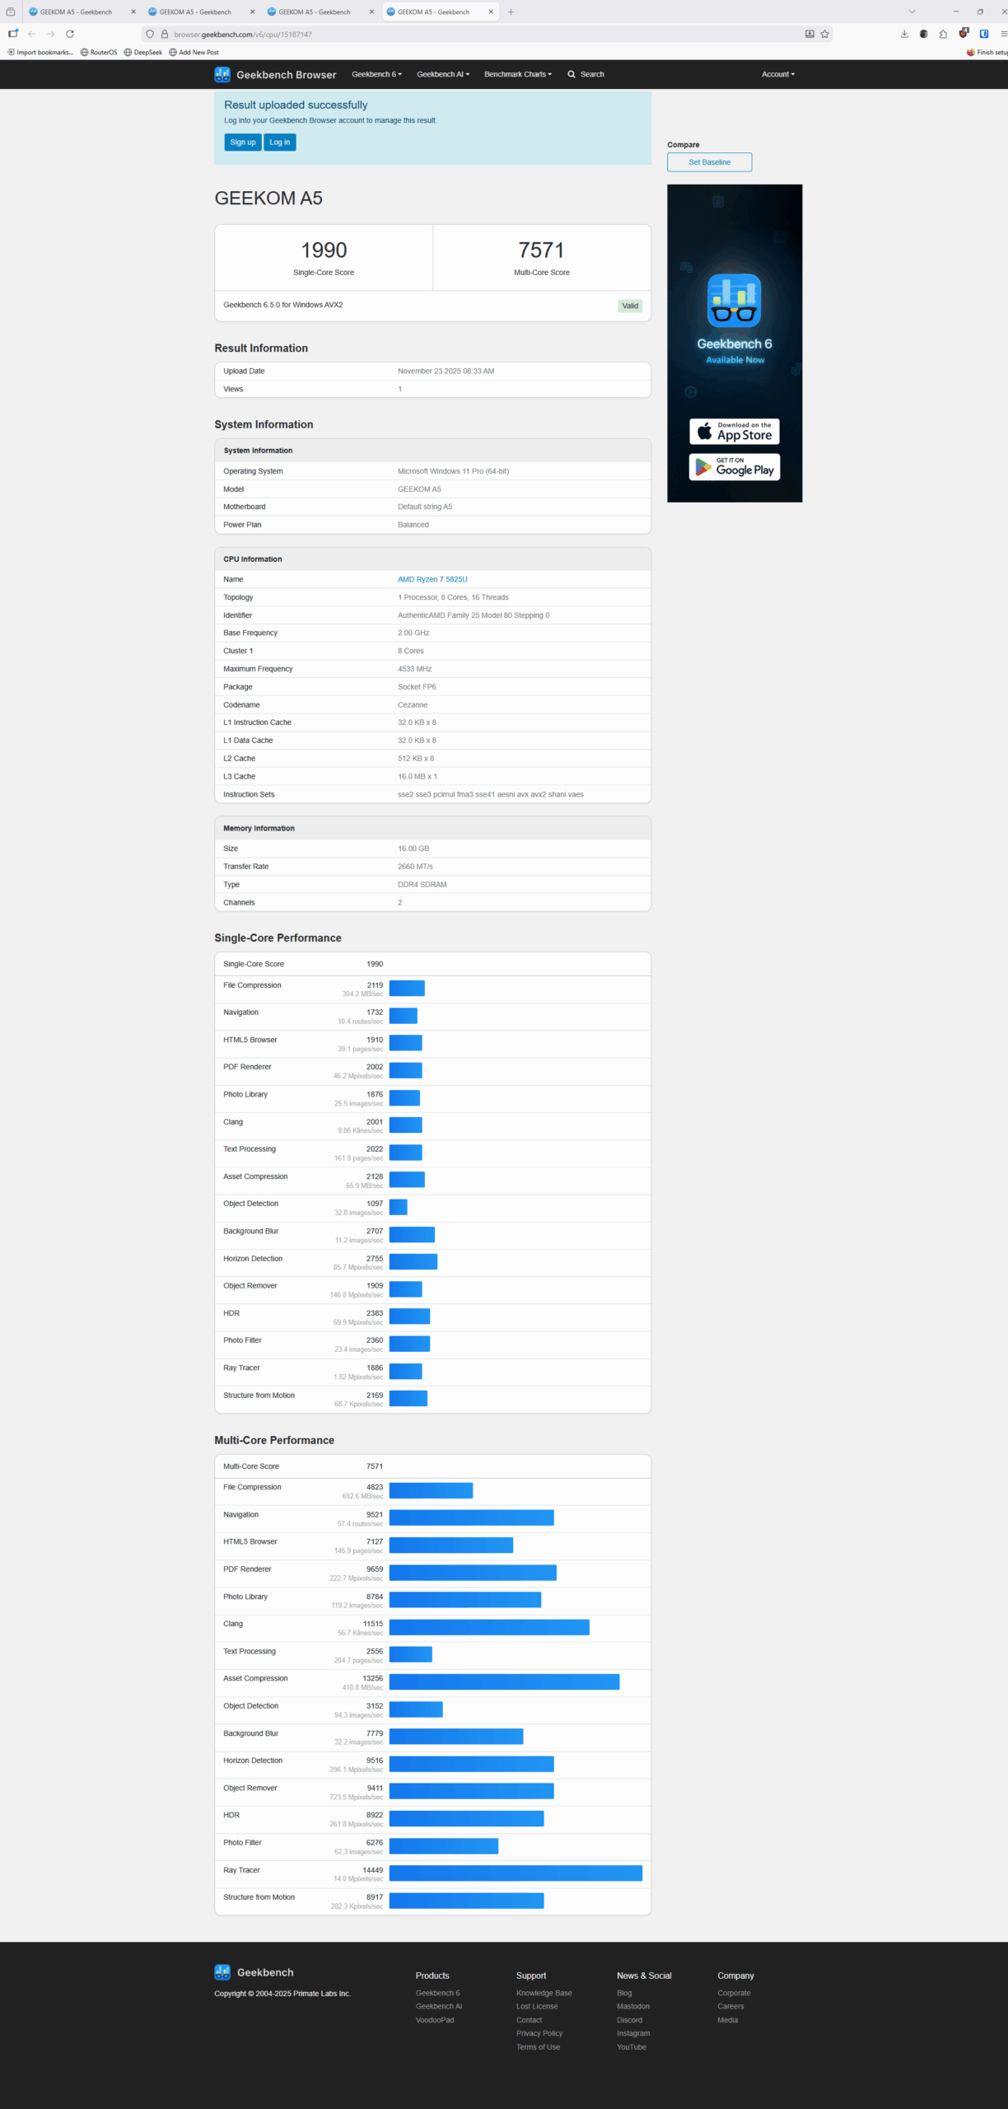Click the Bitwarden extension icon
Viewport: 1008px width, 2109px height.
[983, 34]
